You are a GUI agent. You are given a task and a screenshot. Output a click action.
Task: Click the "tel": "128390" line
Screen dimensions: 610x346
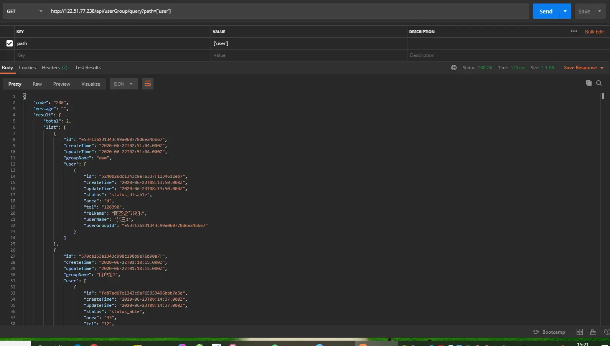pos(104,207)
